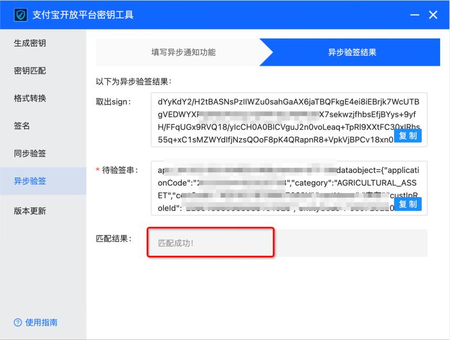Click the 匹配结果 label
Image resolution: width=450 pixels, height=340 pixels.
113,239
